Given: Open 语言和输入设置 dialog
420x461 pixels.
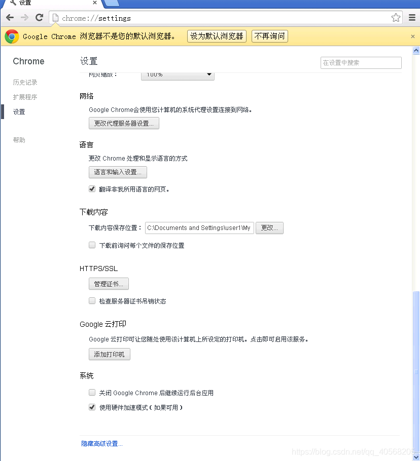Looking at the screenshot, I should coord(118,172).
